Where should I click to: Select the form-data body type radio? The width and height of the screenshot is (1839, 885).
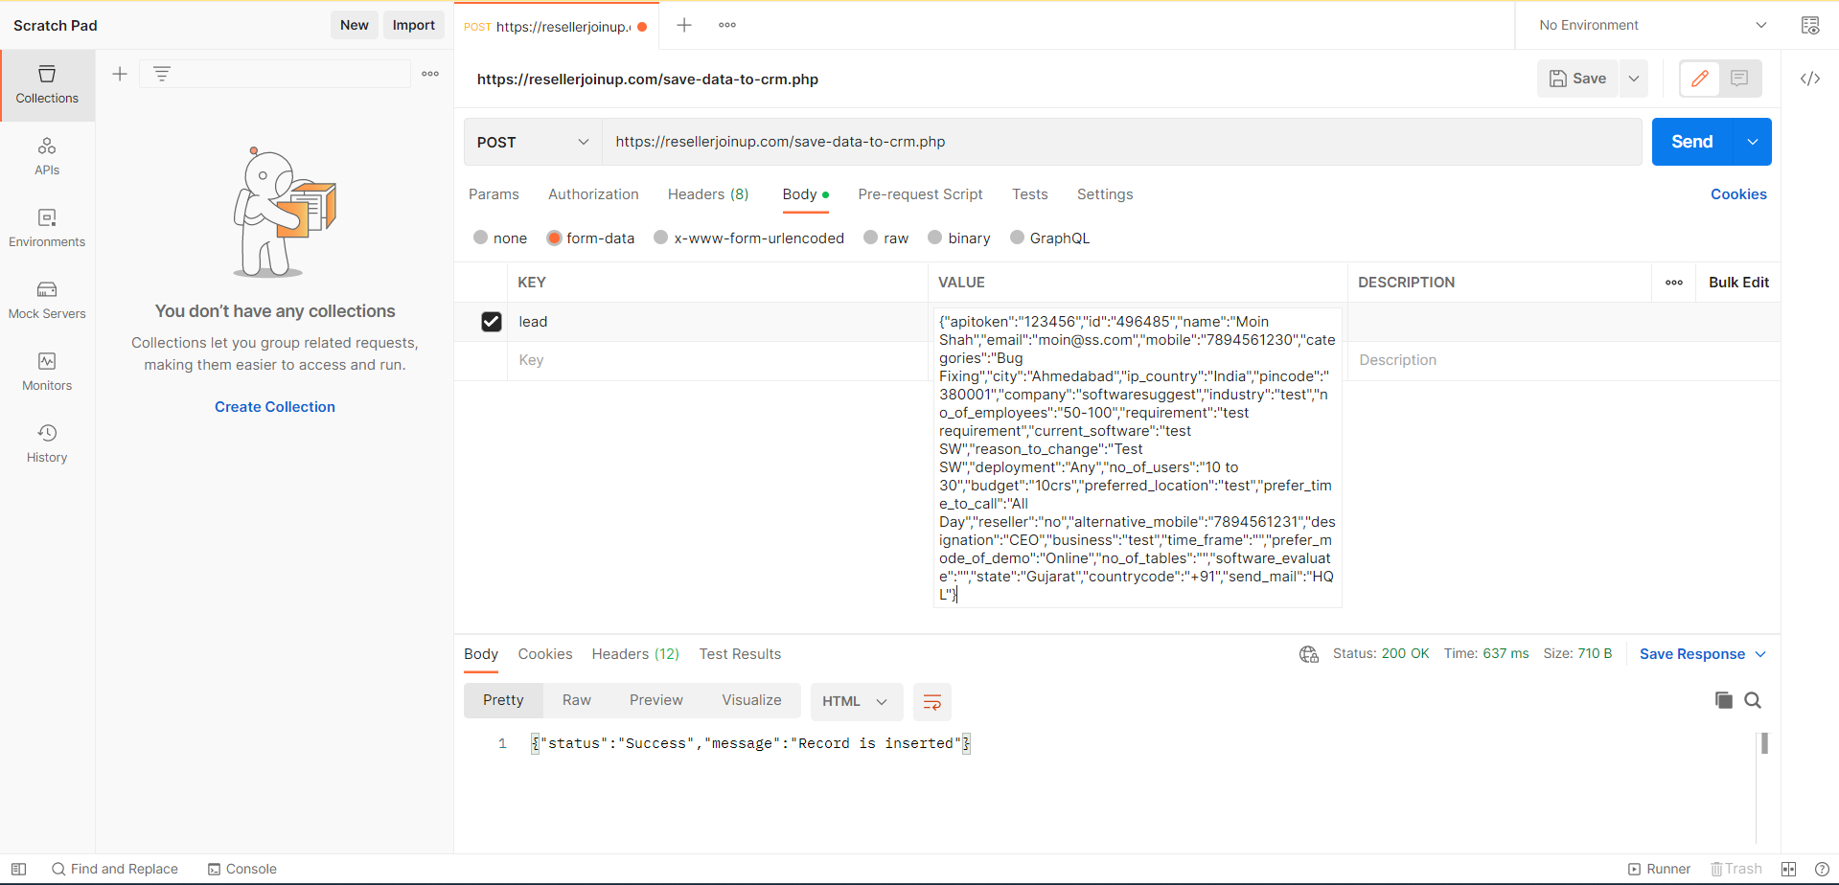554,238
